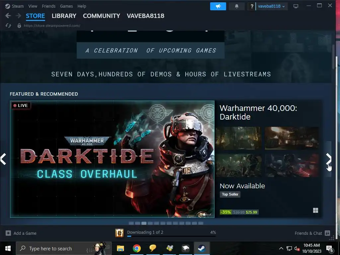Image resolution: width=340 pixels, height=255 pixels.
Task: Click the taskbar search box
Action: 64,248
